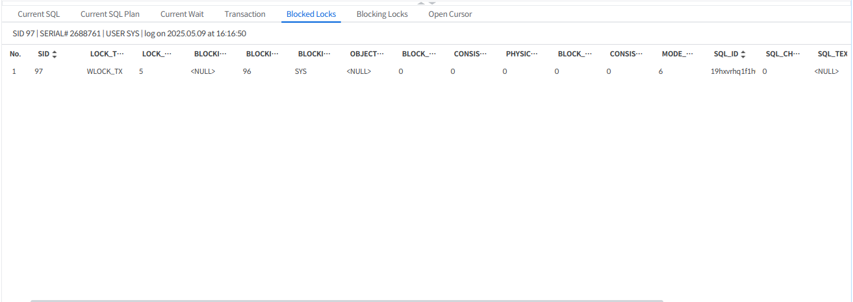Select the Transaction tab

point(245,14)
